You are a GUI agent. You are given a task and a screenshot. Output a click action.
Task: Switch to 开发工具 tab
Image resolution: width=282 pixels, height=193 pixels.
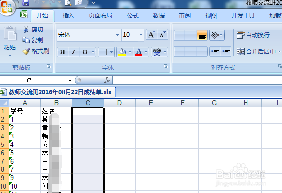tap(243, 16)
